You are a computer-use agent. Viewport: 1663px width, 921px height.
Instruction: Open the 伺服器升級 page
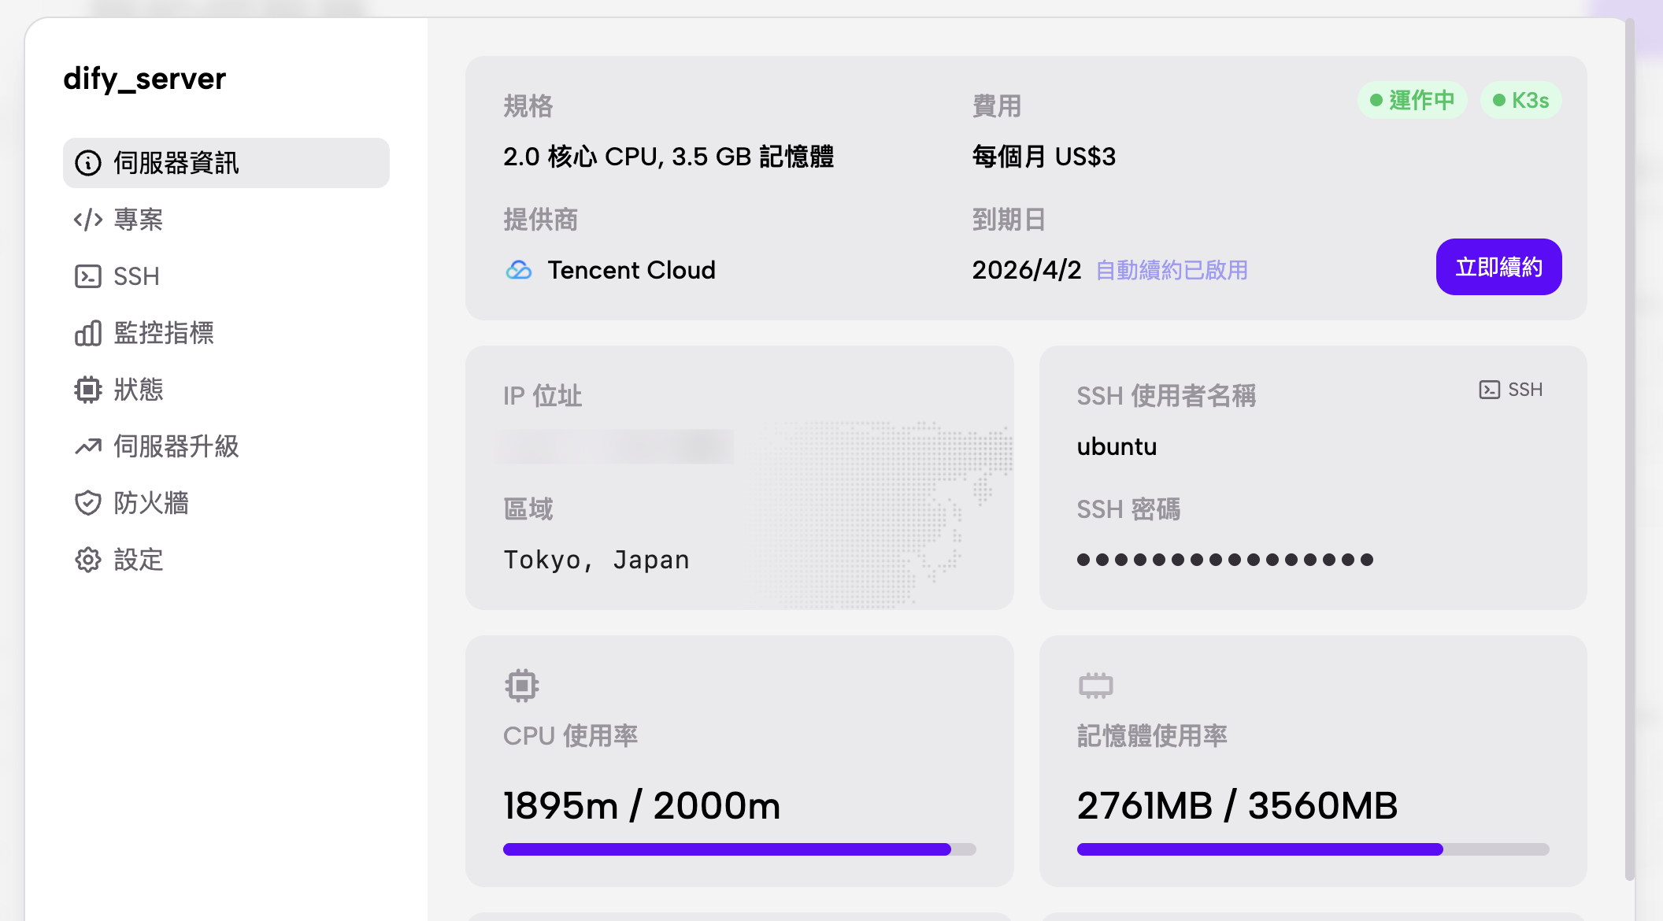click(226, 446)
